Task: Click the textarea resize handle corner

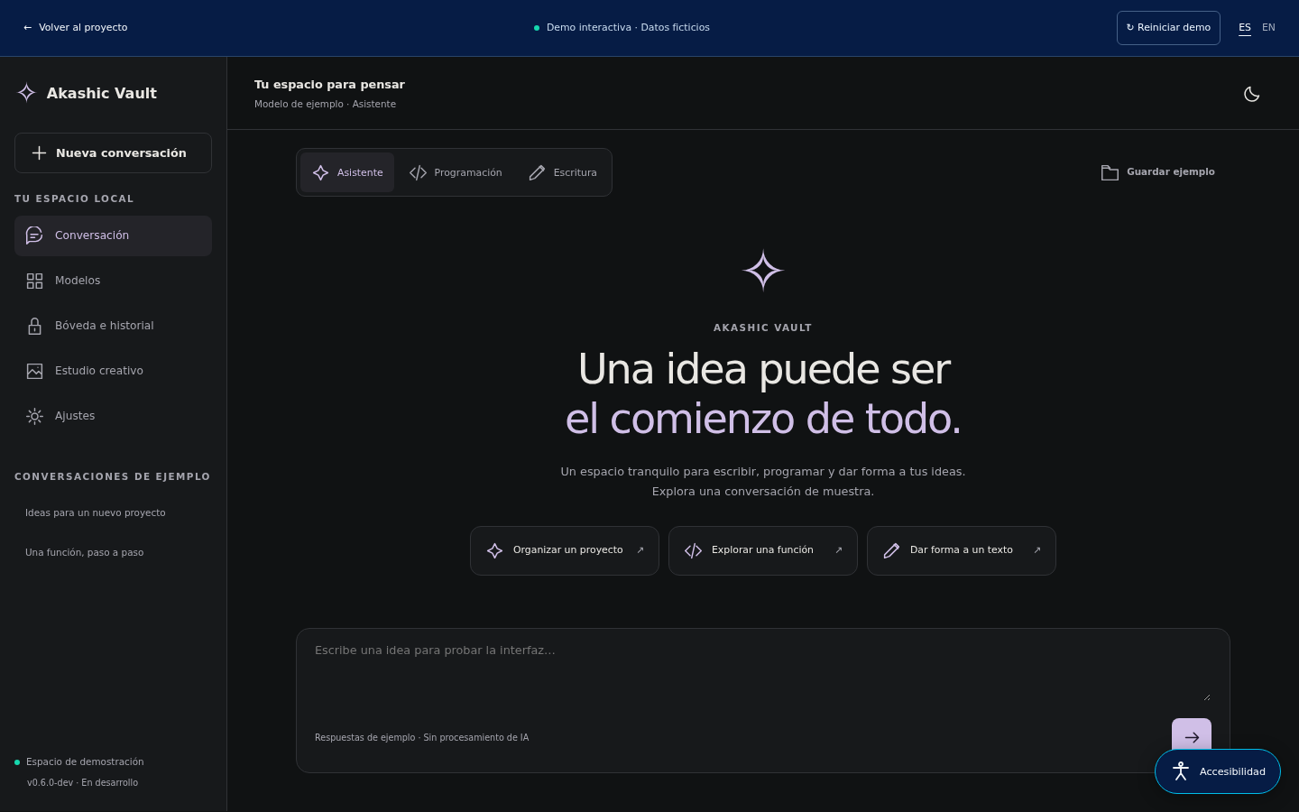Action: click(x=1207, y=697)
